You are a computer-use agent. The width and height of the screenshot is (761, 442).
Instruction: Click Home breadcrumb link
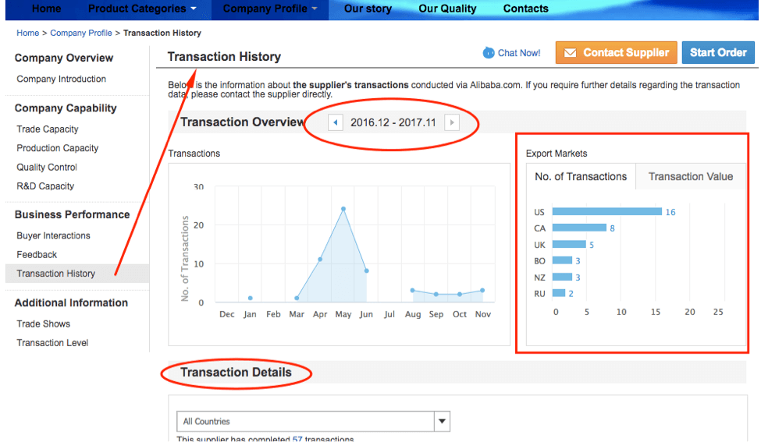(x=27, y=34)
